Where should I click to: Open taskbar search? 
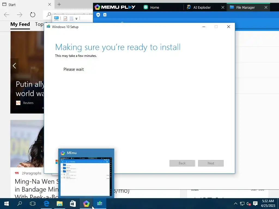pos(20,204)
